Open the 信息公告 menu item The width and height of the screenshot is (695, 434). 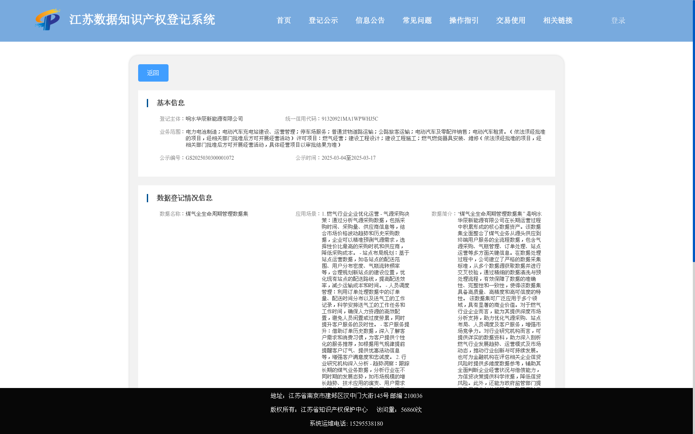pos(370,20)
